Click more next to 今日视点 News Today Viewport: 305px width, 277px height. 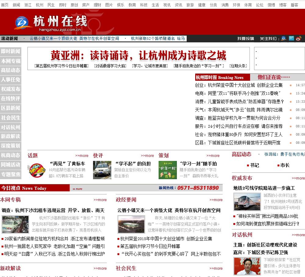[x=77, y=189]
